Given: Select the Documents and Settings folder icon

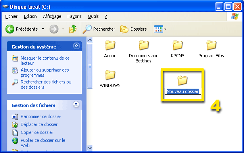Looking at the screenshot, I should [x=144, y=45].
